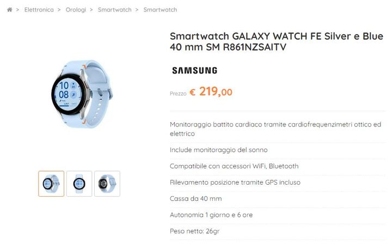Click the Samsung brand logo
Image resolution: width=392 pixels, height=250 pixels.
coord(194,70)
